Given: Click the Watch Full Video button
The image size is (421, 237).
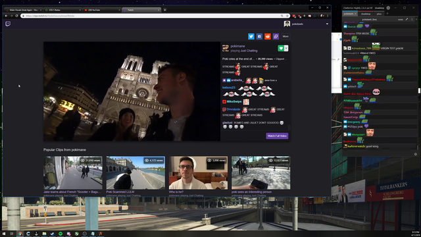Looking at the screenshot, I should (277, 136).
